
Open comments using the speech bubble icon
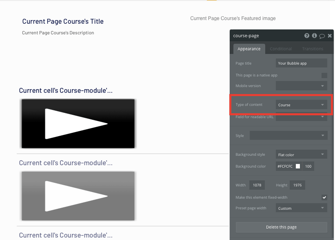(x=322, y=36)
